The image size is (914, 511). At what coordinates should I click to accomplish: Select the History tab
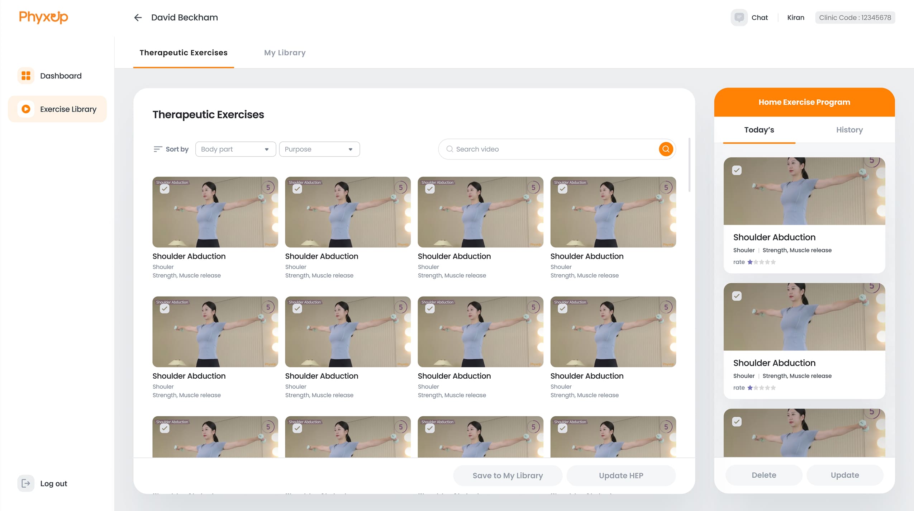coord(849,130)
